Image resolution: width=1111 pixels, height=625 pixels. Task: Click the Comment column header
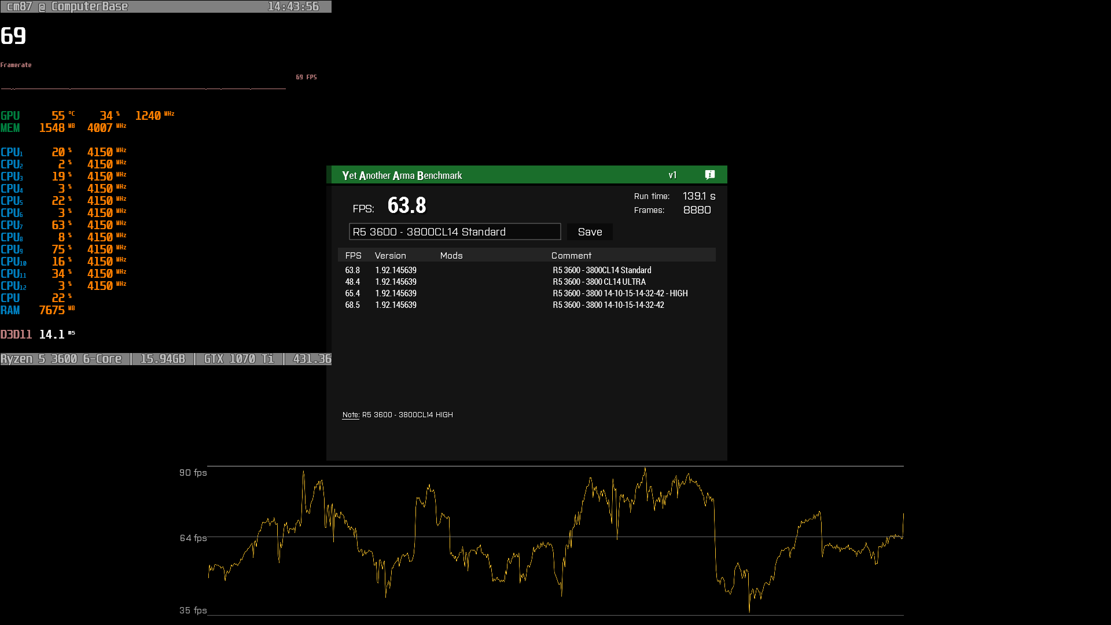pyautogui.click(x=571, y=256)
